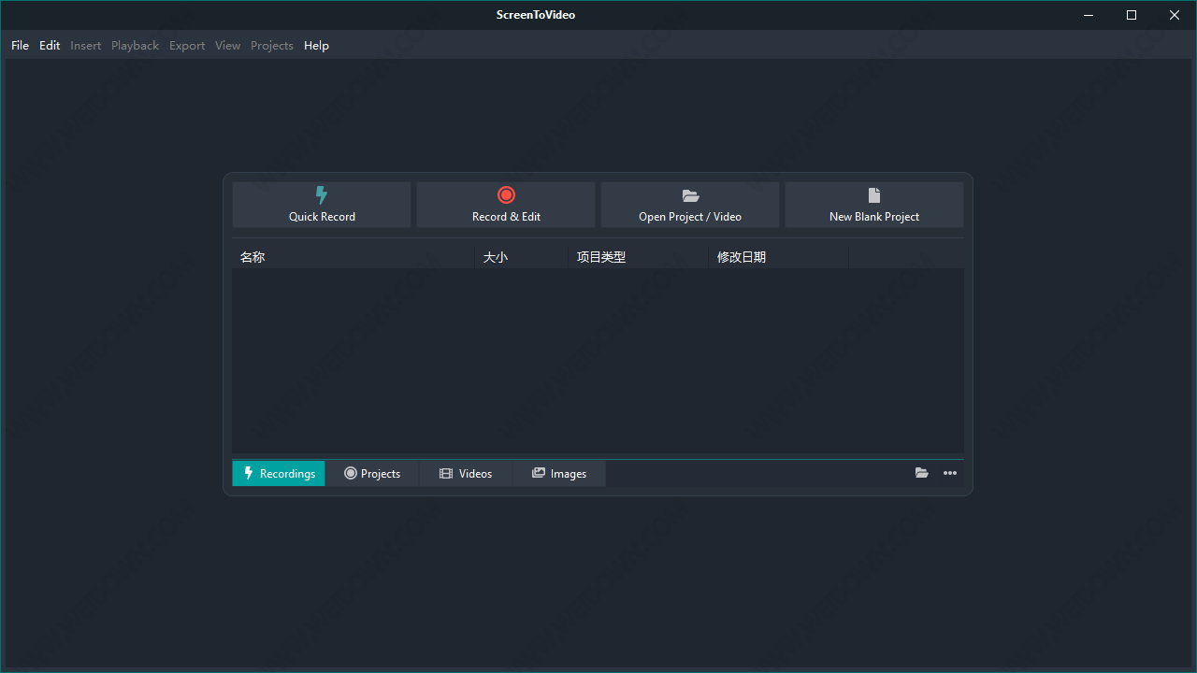Image resolution: width=1197 pixels, height=673 pixels.
Task: Maximize the ScreenToVideo window
Action: tap(1132, 15)
